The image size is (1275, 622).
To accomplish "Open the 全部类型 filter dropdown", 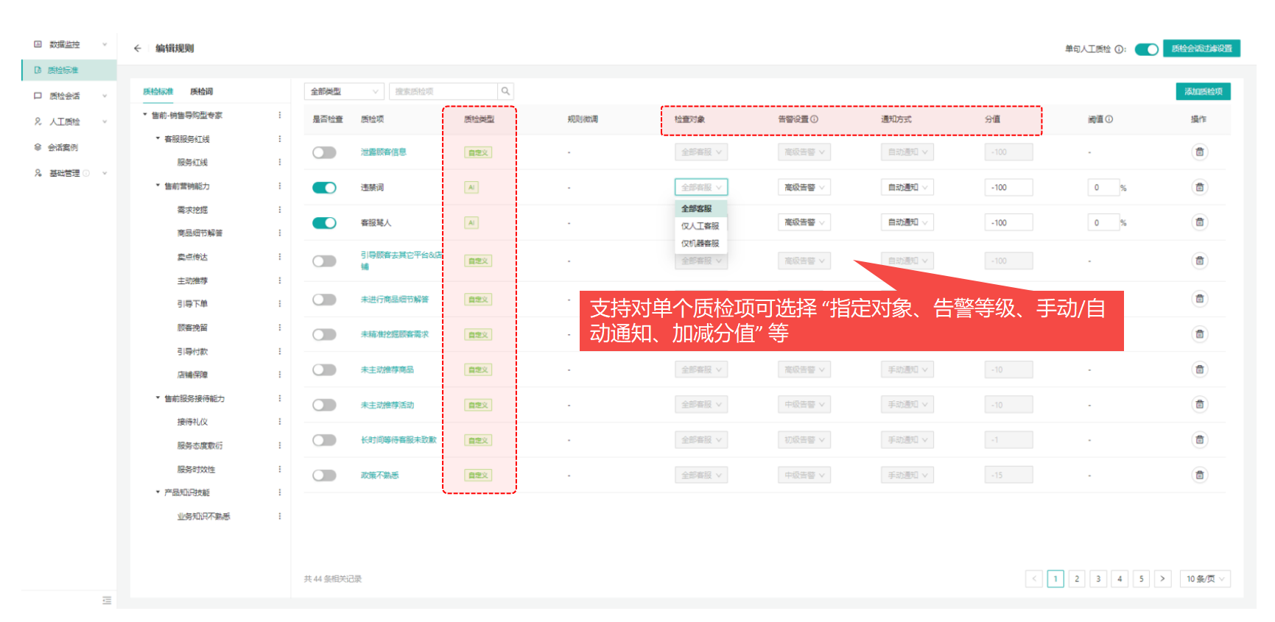I will [x=344, y=91].
